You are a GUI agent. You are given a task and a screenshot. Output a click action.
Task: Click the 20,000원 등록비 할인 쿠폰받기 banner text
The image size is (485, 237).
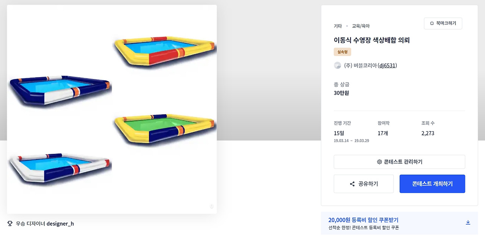pos(363,220)
